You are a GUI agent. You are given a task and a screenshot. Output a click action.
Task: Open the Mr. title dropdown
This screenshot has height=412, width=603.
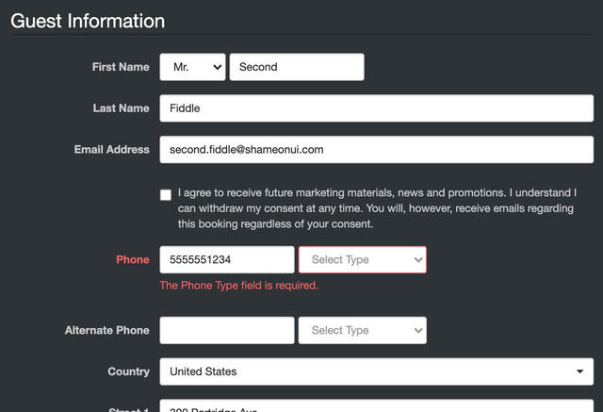pos(192,67)
